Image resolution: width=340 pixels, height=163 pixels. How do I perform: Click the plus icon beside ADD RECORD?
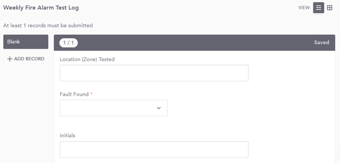point(10,59)
